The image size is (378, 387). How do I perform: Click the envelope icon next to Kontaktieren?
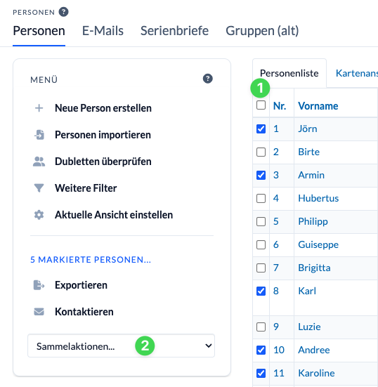[39, 312]
